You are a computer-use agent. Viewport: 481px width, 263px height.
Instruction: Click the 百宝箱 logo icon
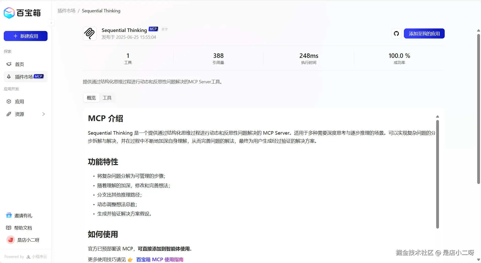pos(9,13)
